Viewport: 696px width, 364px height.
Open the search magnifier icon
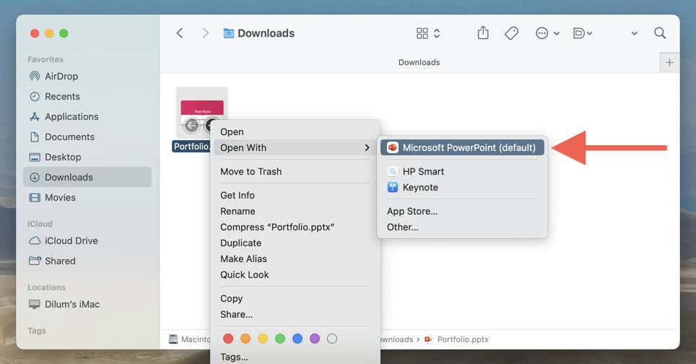click(660, 33)
